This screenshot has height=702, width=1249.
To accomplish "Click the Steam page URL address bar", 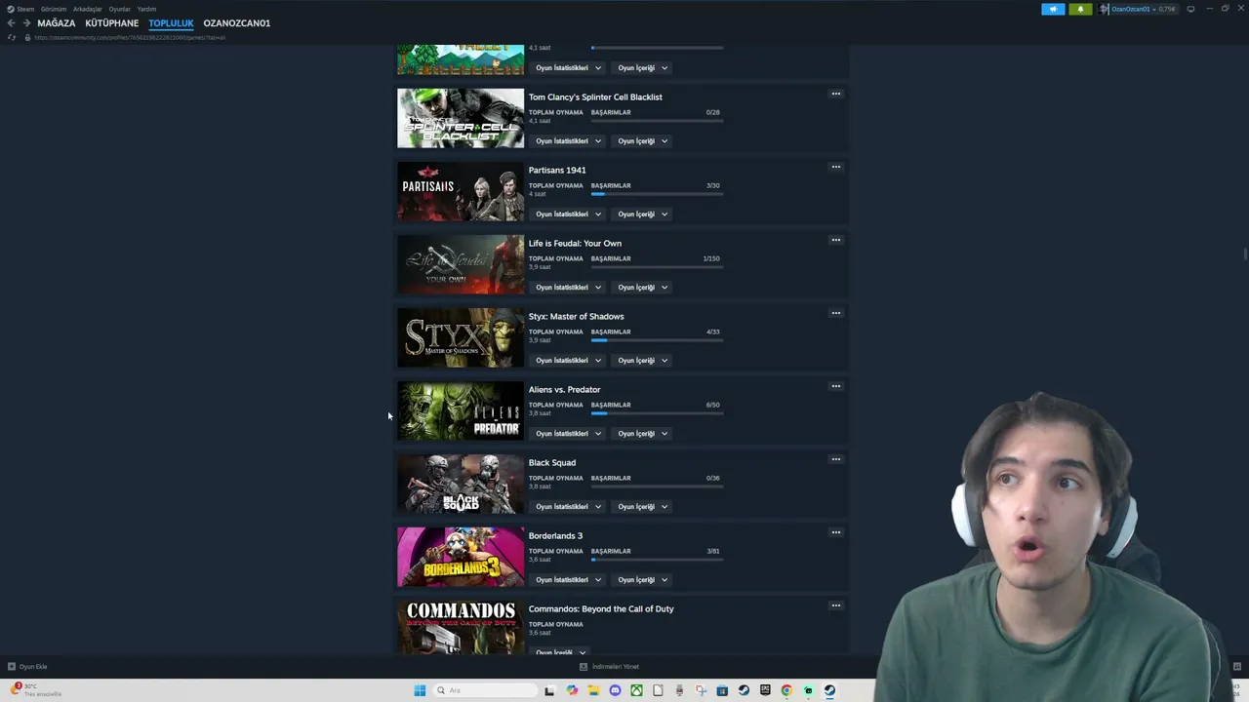I will click(129, 37).
